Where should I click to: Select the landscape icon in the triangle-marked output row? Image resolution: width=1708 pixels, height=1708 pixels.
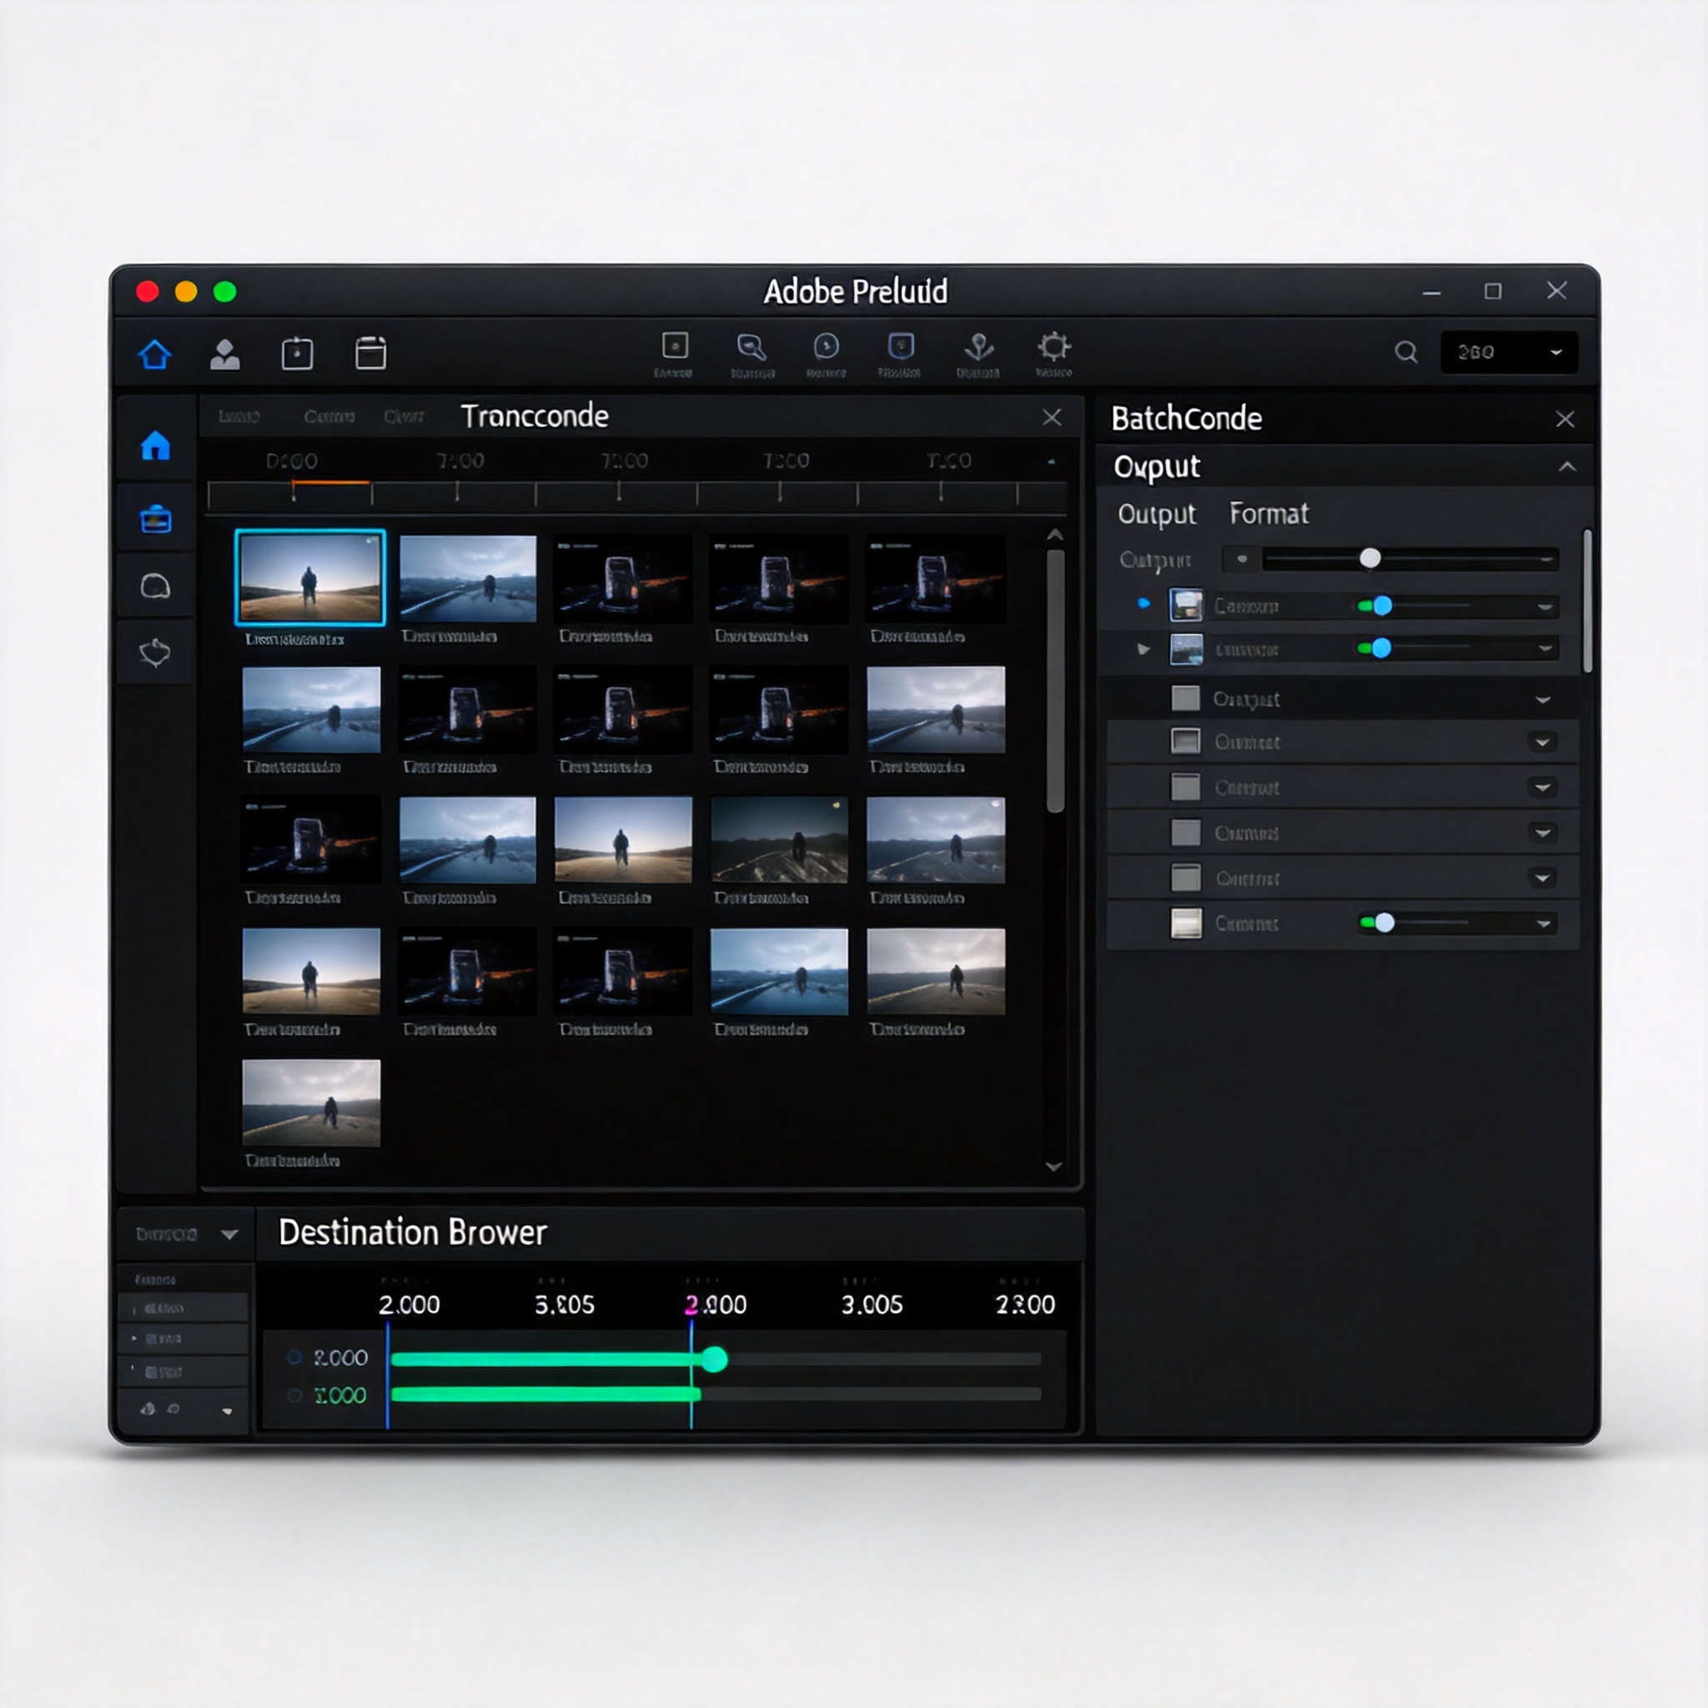[x=1186, y=650]
